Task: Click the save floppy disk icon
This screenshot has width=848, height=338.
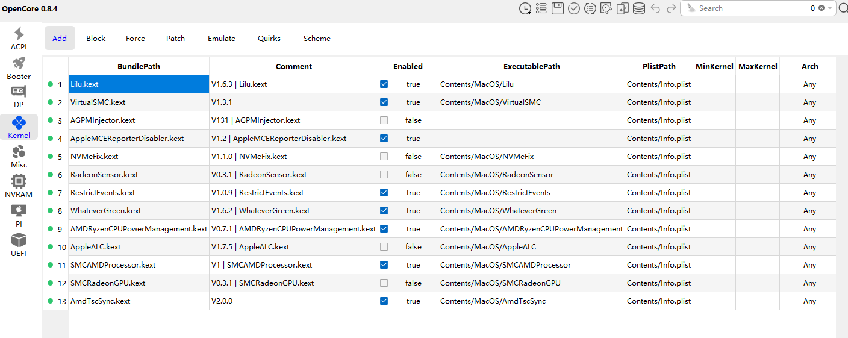Action: point(558,8)
